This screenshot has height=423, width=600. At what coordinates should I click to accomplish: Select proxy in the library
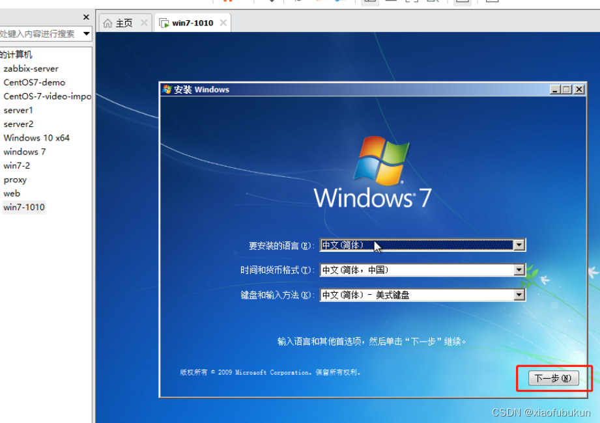pos(15,180)
